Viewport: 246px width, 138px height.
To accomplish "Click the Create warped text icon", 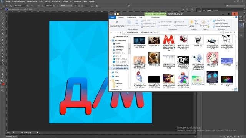I will [92, 6].
